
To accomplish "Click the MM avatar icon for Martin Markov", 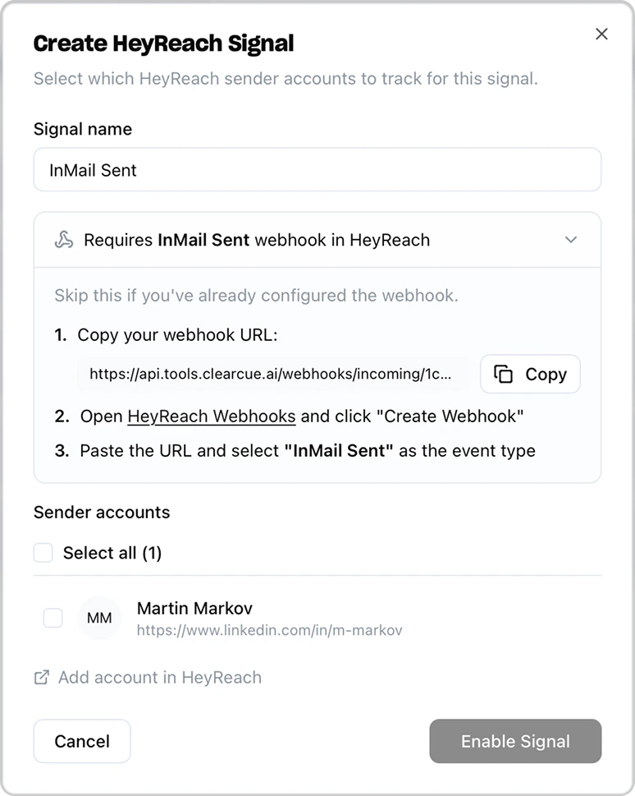I will (99, 618).
